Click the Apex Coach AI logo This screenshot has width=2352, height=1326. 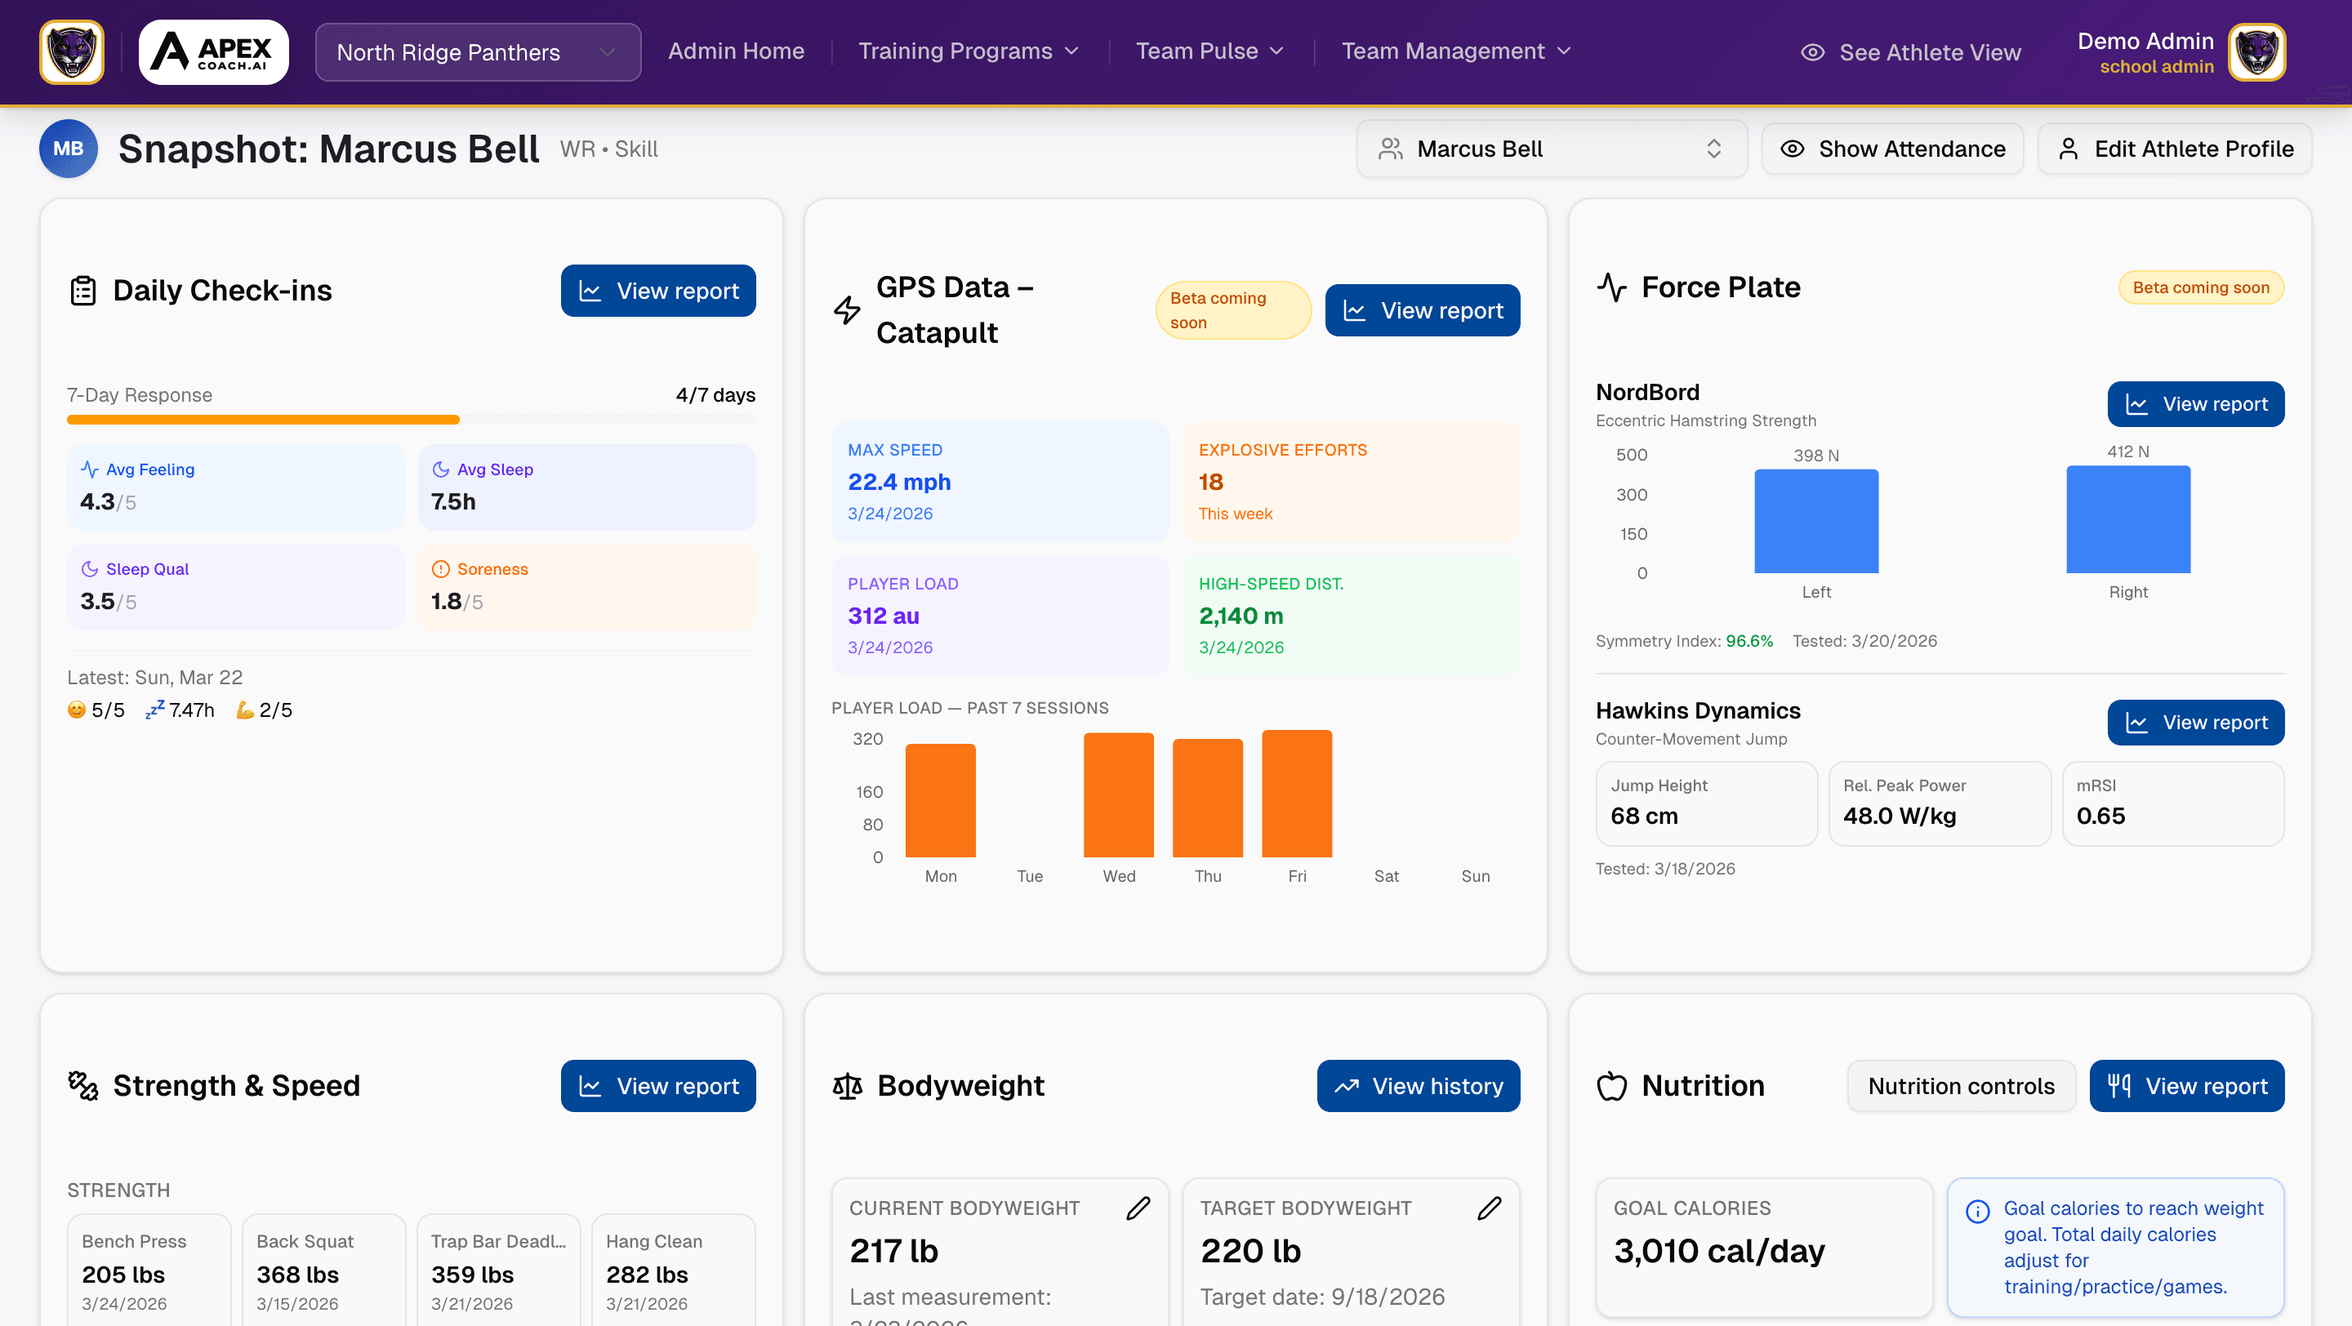212,51
